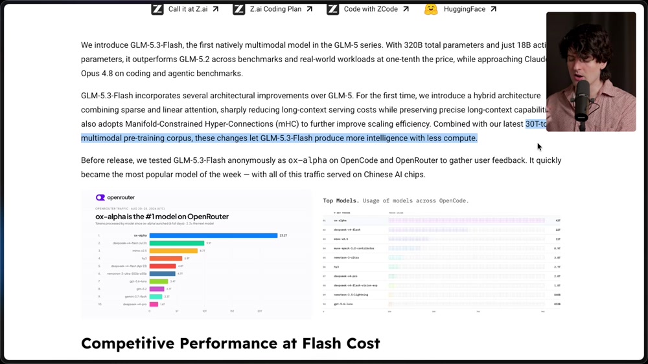Click the Competitive Performance at Flash Cost heading

pos(230,343)
